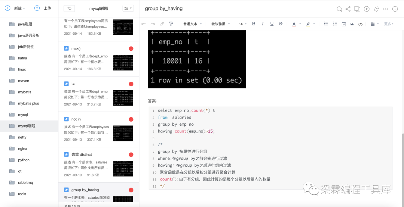Insert numbered list

click(x=335, y=24)
